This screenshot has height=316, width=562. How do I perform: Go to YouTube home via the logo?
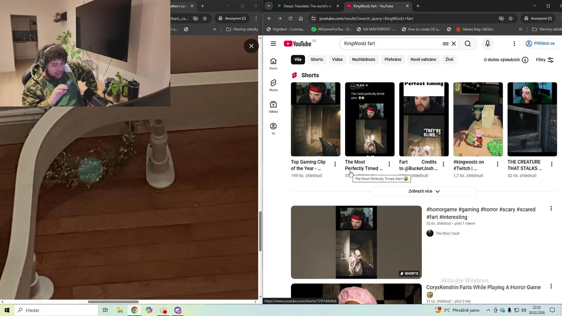pyautogui.click(x=298, y=43)
